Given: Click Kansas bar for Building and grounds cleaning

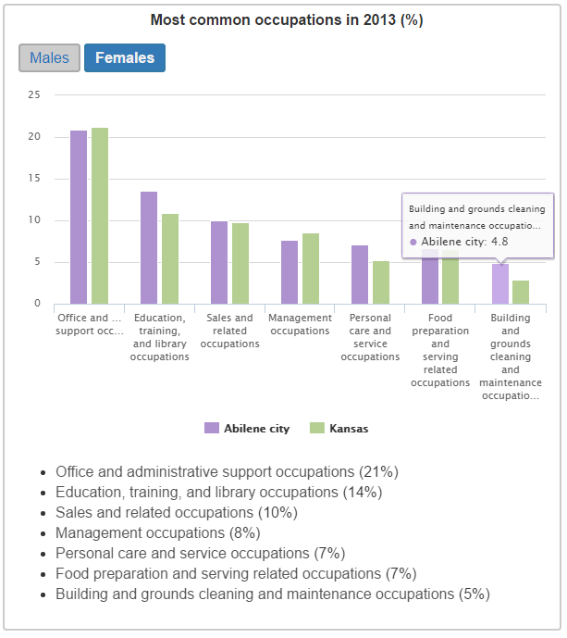Looking at the screenshot, I should pyautogui.click(x=522, y=293).
